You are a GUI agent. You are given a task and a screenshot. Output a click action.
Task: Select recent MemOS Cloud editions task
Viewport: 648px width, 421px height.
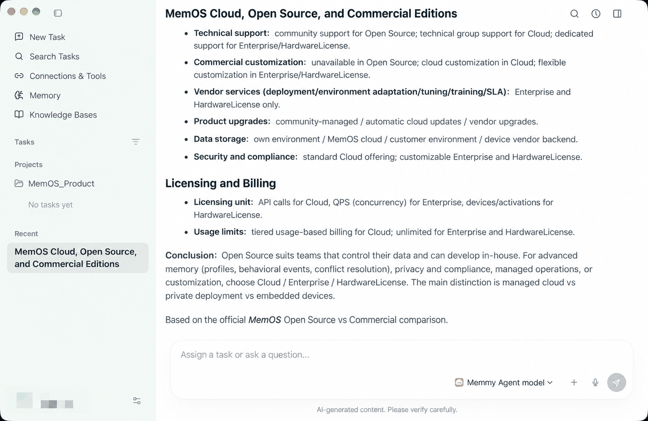click(78, 258)
